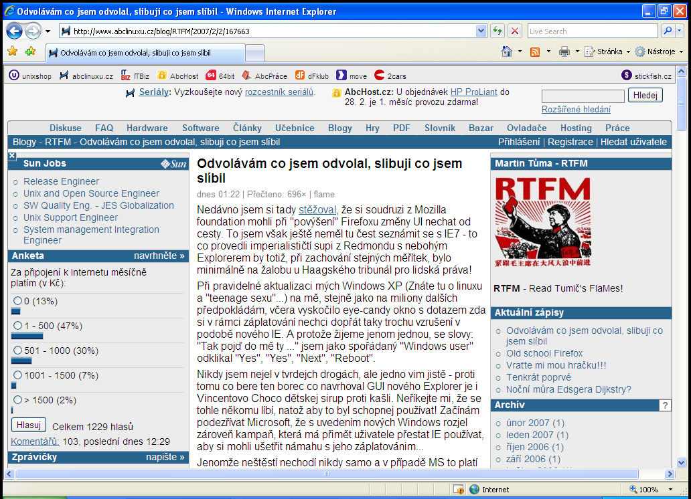This screenshot has height=499, width=691.
Task: Open the Release Engineer job link
Action: tap(61, 181)
